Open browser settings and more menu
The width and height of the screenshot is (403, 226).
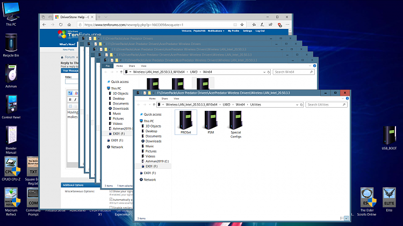(287, 25)
